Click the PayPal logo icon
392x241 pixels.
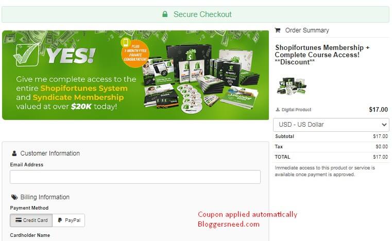coord(60,220)
